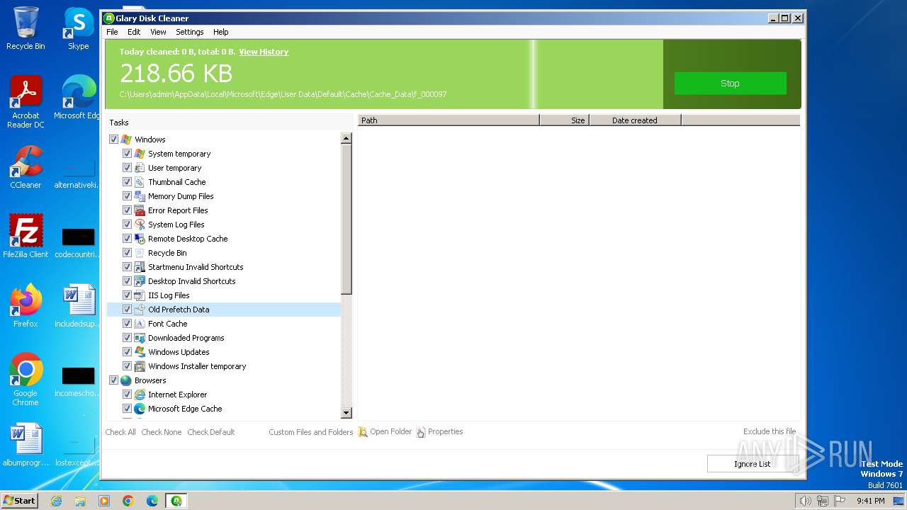Uncheck Microsoft Edge Cache checkbox
Screen dimensions: 907x510
(127, 409)
